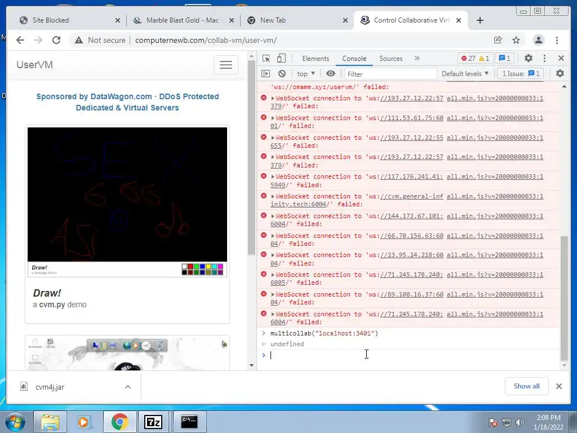Open the Chrome three-dot menu
The height and width of the screenshot is (433, 577).
tap(557, 40)
